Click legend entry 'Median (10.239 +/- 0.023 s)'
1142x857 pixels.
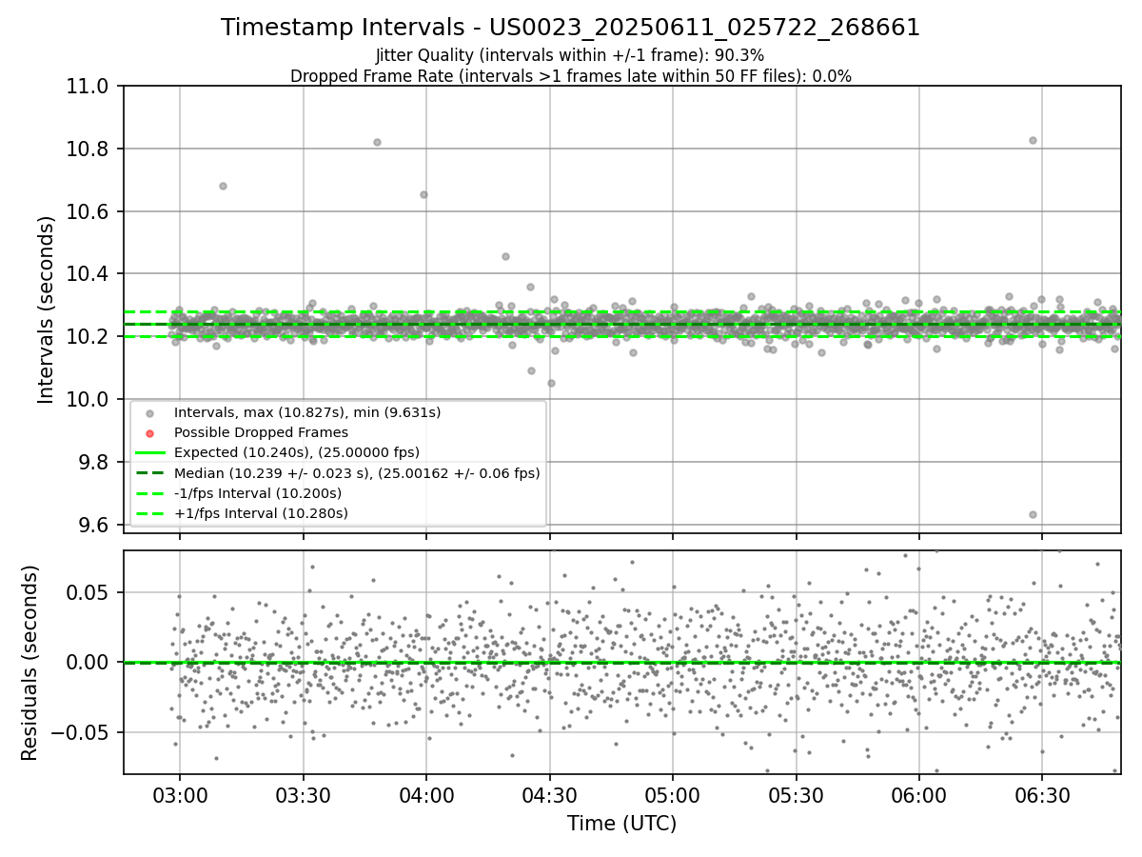coord(357,472)
